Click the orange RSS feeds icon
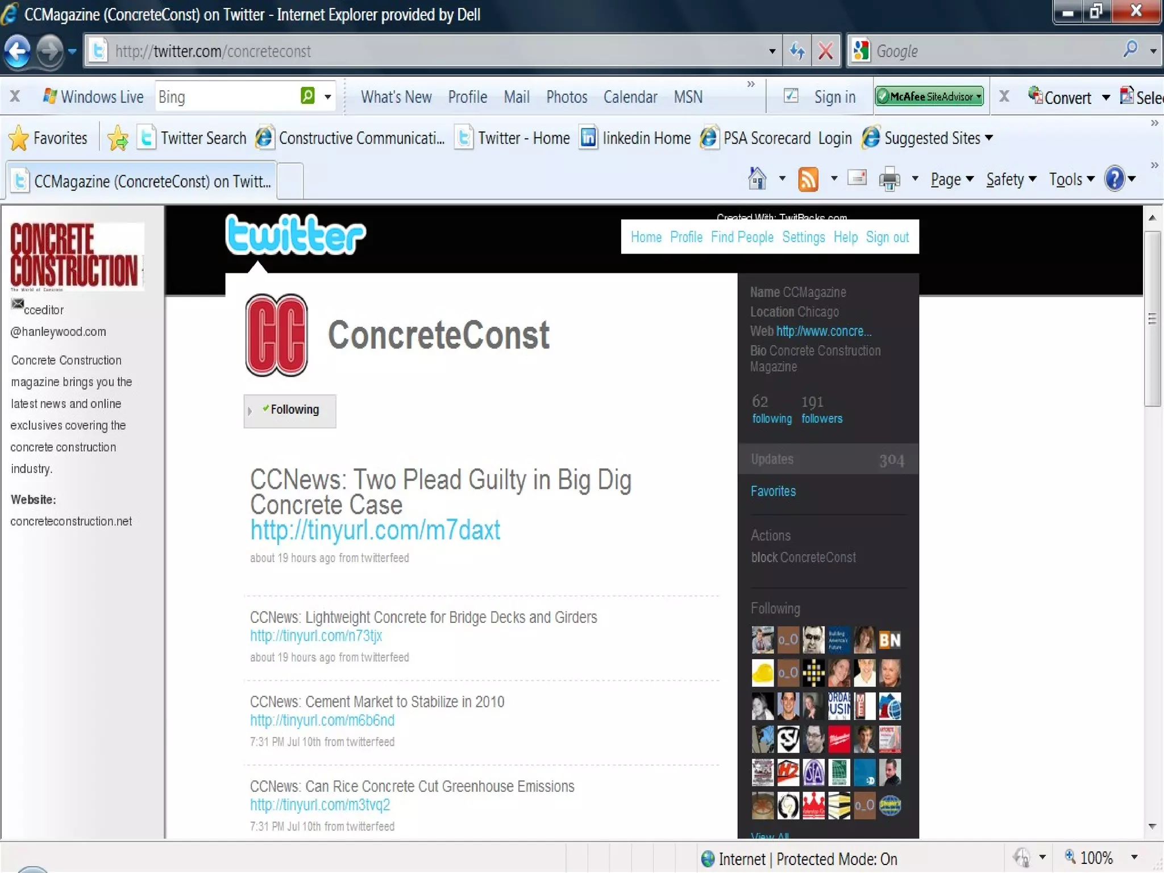1164x873 pixels. [x=808, y=180]
